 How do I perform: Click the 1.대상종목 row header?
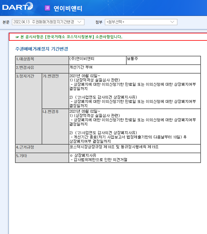[x=42, y=60]
